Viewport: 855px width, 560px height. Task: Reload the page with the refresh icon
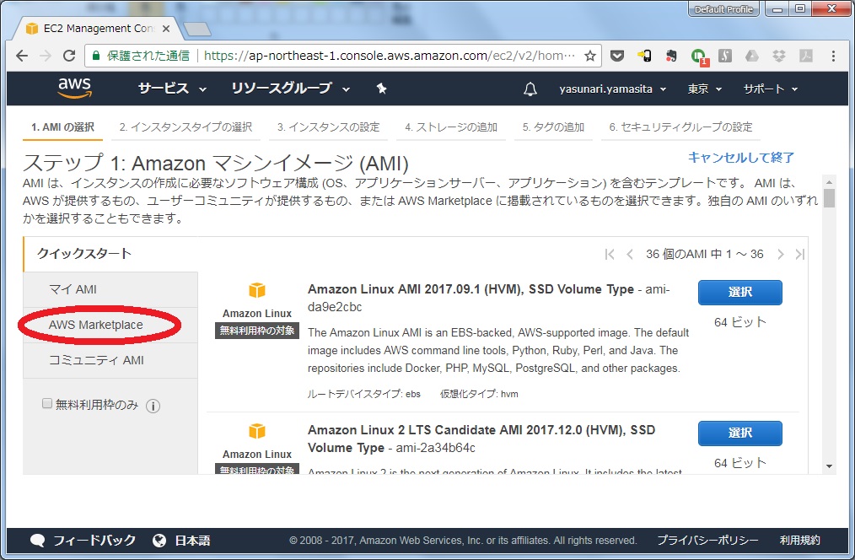[69, 56]
